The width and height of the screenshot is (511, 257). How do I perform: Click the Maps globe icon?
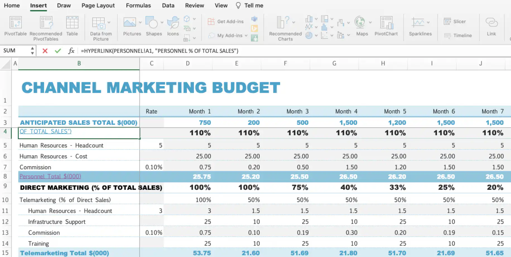click(360, 22)
